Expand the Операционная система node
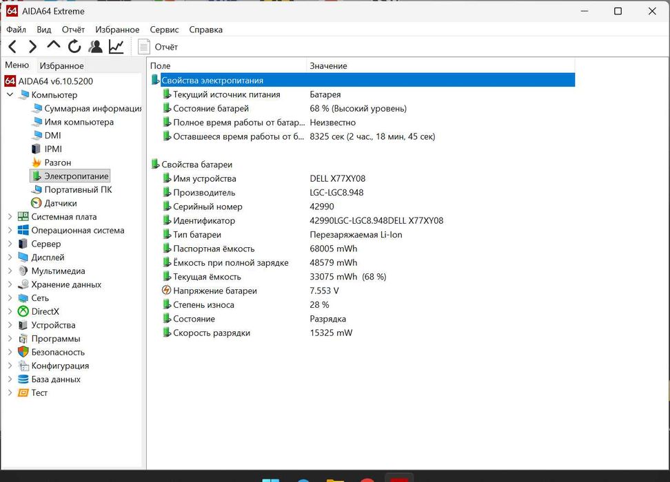The height and width of the screenshot is (482, 670). [x=10, y=230]
